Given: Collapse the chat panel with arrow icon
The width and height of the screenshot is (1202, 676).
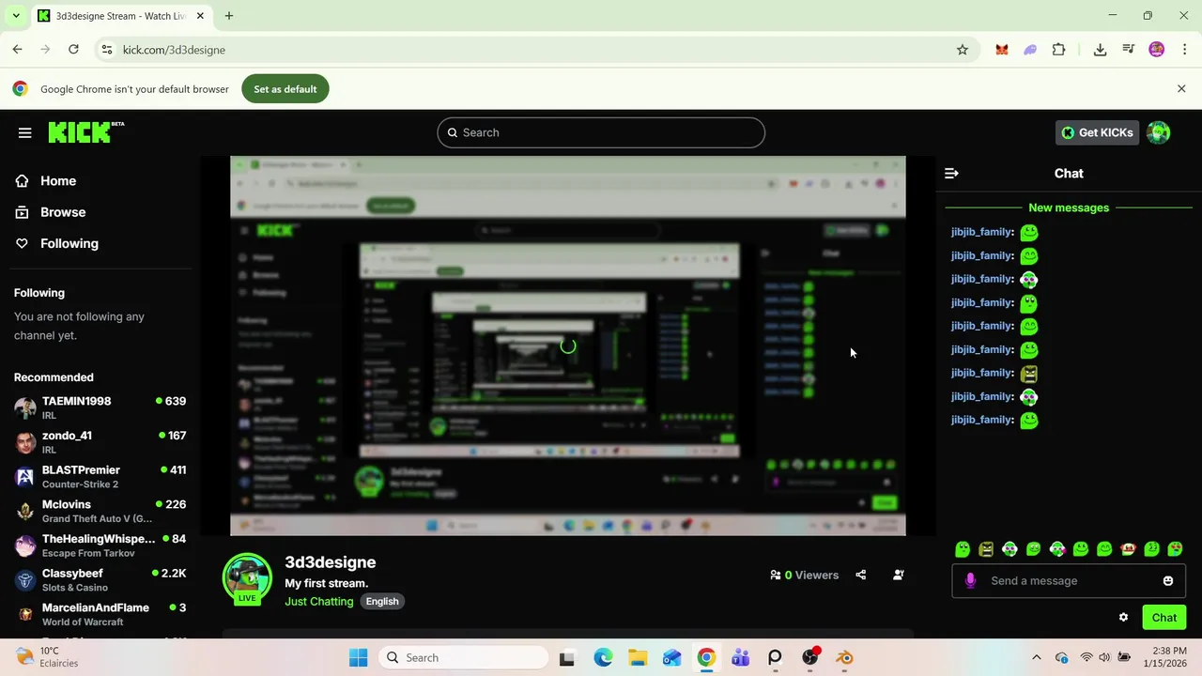Looking at the screenshot, I should coord(951,174).
